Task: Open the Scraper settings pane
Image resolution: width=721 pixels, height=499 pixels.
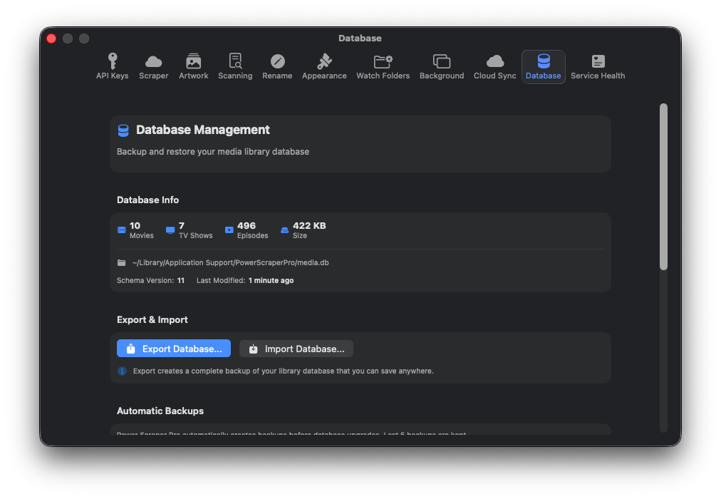Action: pos(154,66)
